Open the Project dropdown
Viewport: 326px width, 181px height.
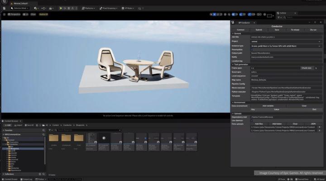[286, 41]
